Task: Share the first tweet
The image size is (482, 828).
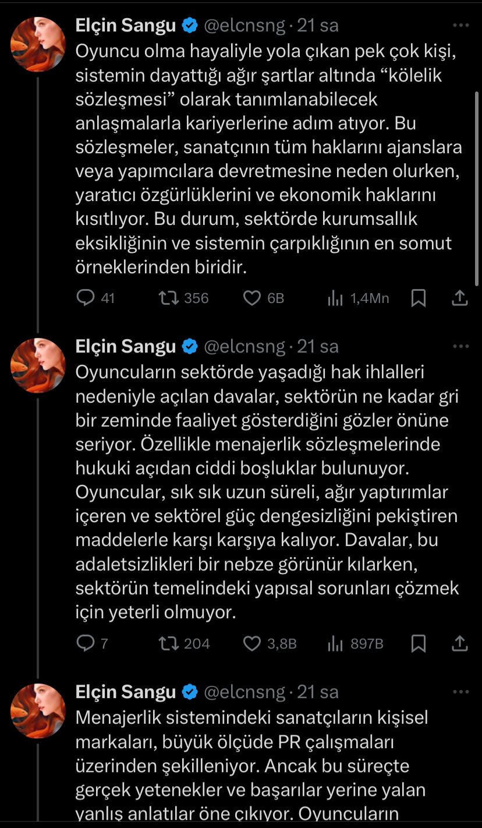Action: [460, 298]
